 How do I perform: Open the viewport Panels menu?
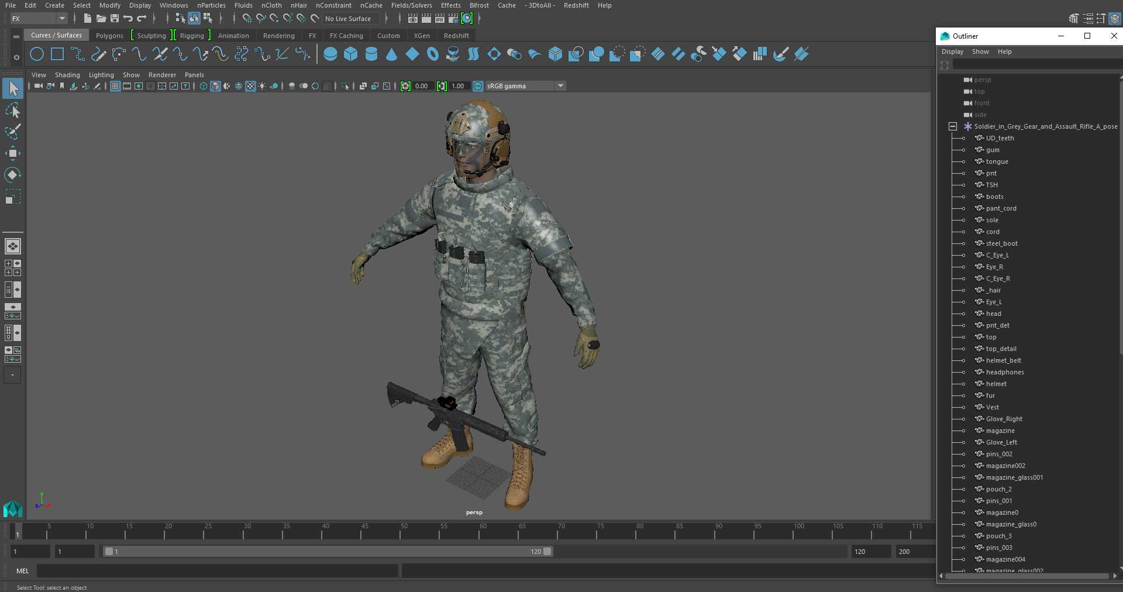[x=194, y=75]
